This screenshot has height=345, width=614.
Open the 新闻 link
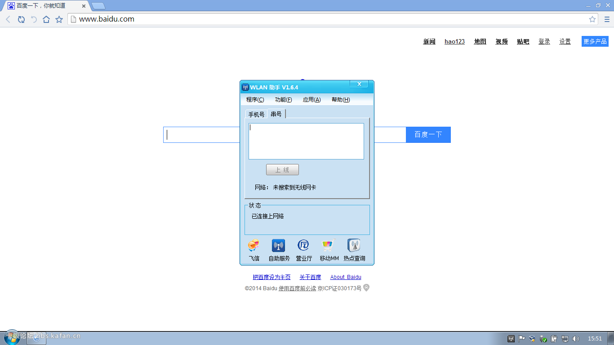tap(429, 41)
